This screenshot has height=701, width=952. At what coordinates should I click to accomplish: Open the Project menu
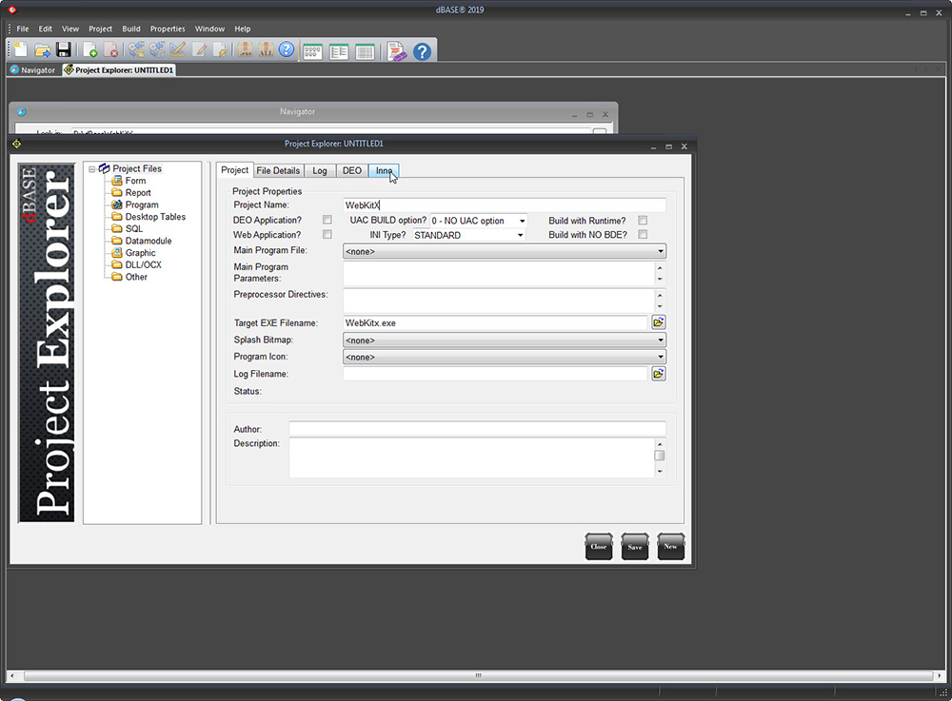pos(100,29)
